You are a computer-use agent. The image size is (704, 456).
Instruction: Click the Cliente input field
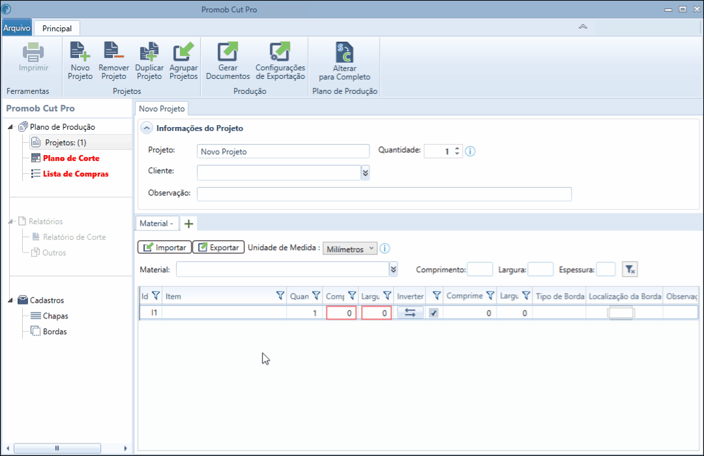[279, 173]
